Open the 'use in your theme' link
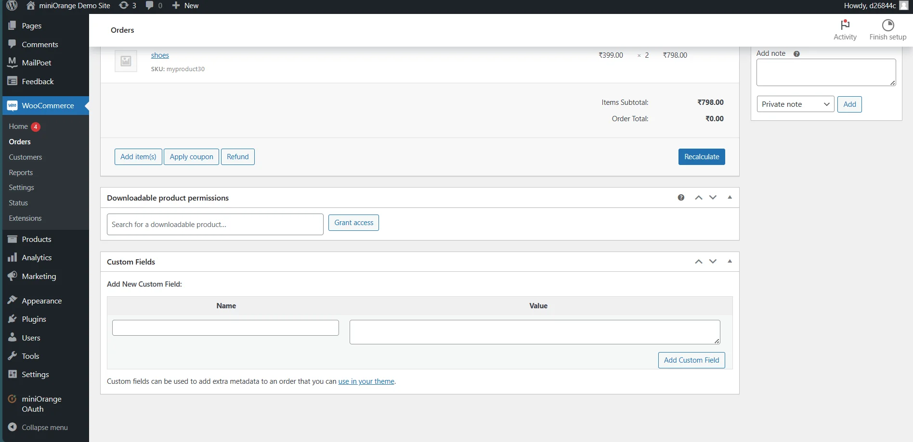The height and width of the screenshot is (442, 913). point(366,381)
